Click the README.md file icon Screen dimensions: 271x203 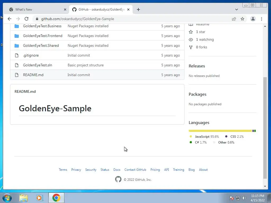(17, 75)
